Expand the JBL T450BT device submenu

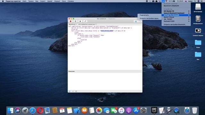[176, 19]
